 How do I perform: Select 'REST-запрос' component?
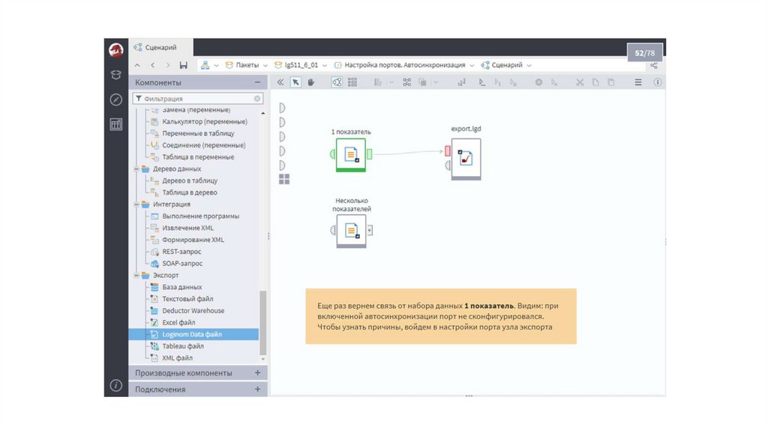[x=181, y=252]
